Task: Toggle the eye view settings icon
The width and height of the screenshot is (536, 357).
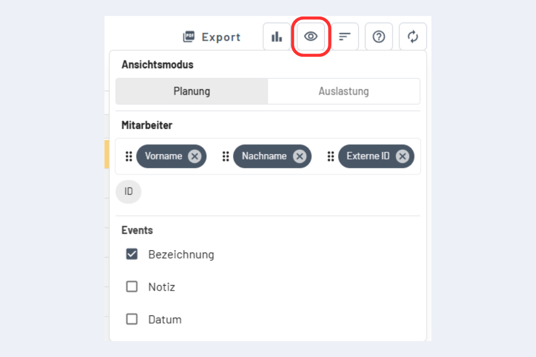Action: pyautogui.click(x=311, y=37)
